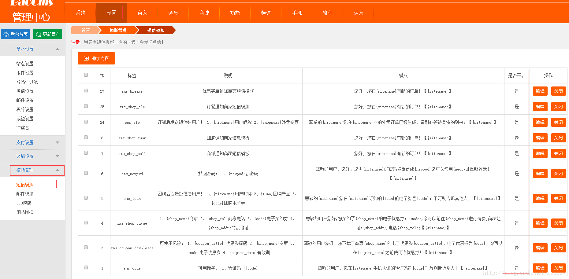Open the 商城 top menu
The height and width of the screenshot is (279, 569).
204,13
